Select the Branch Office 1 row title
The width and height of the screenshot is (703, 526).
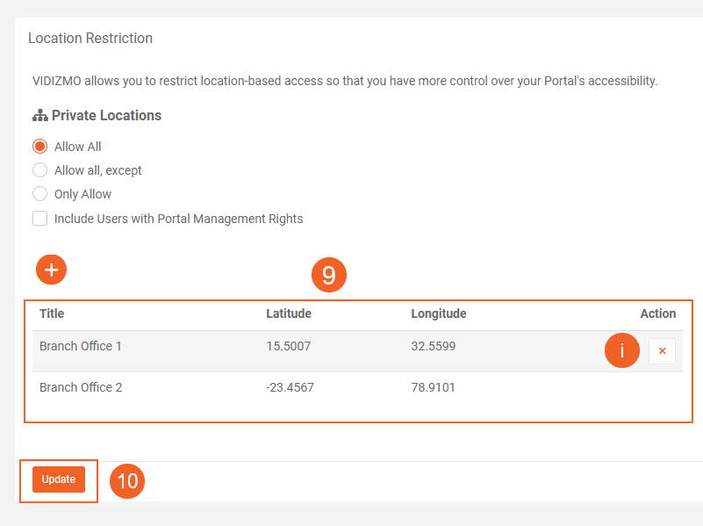coord(81,346)
